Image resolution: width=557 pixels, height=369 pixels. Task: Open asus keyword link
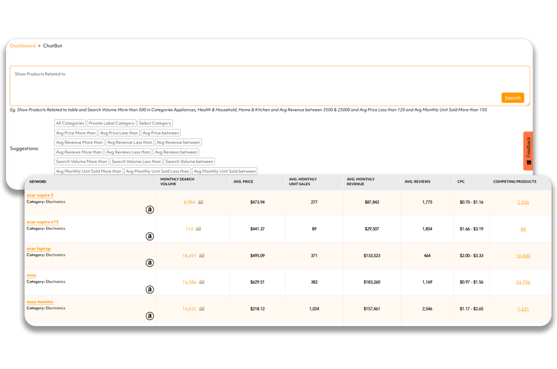(x=31, y=275)
